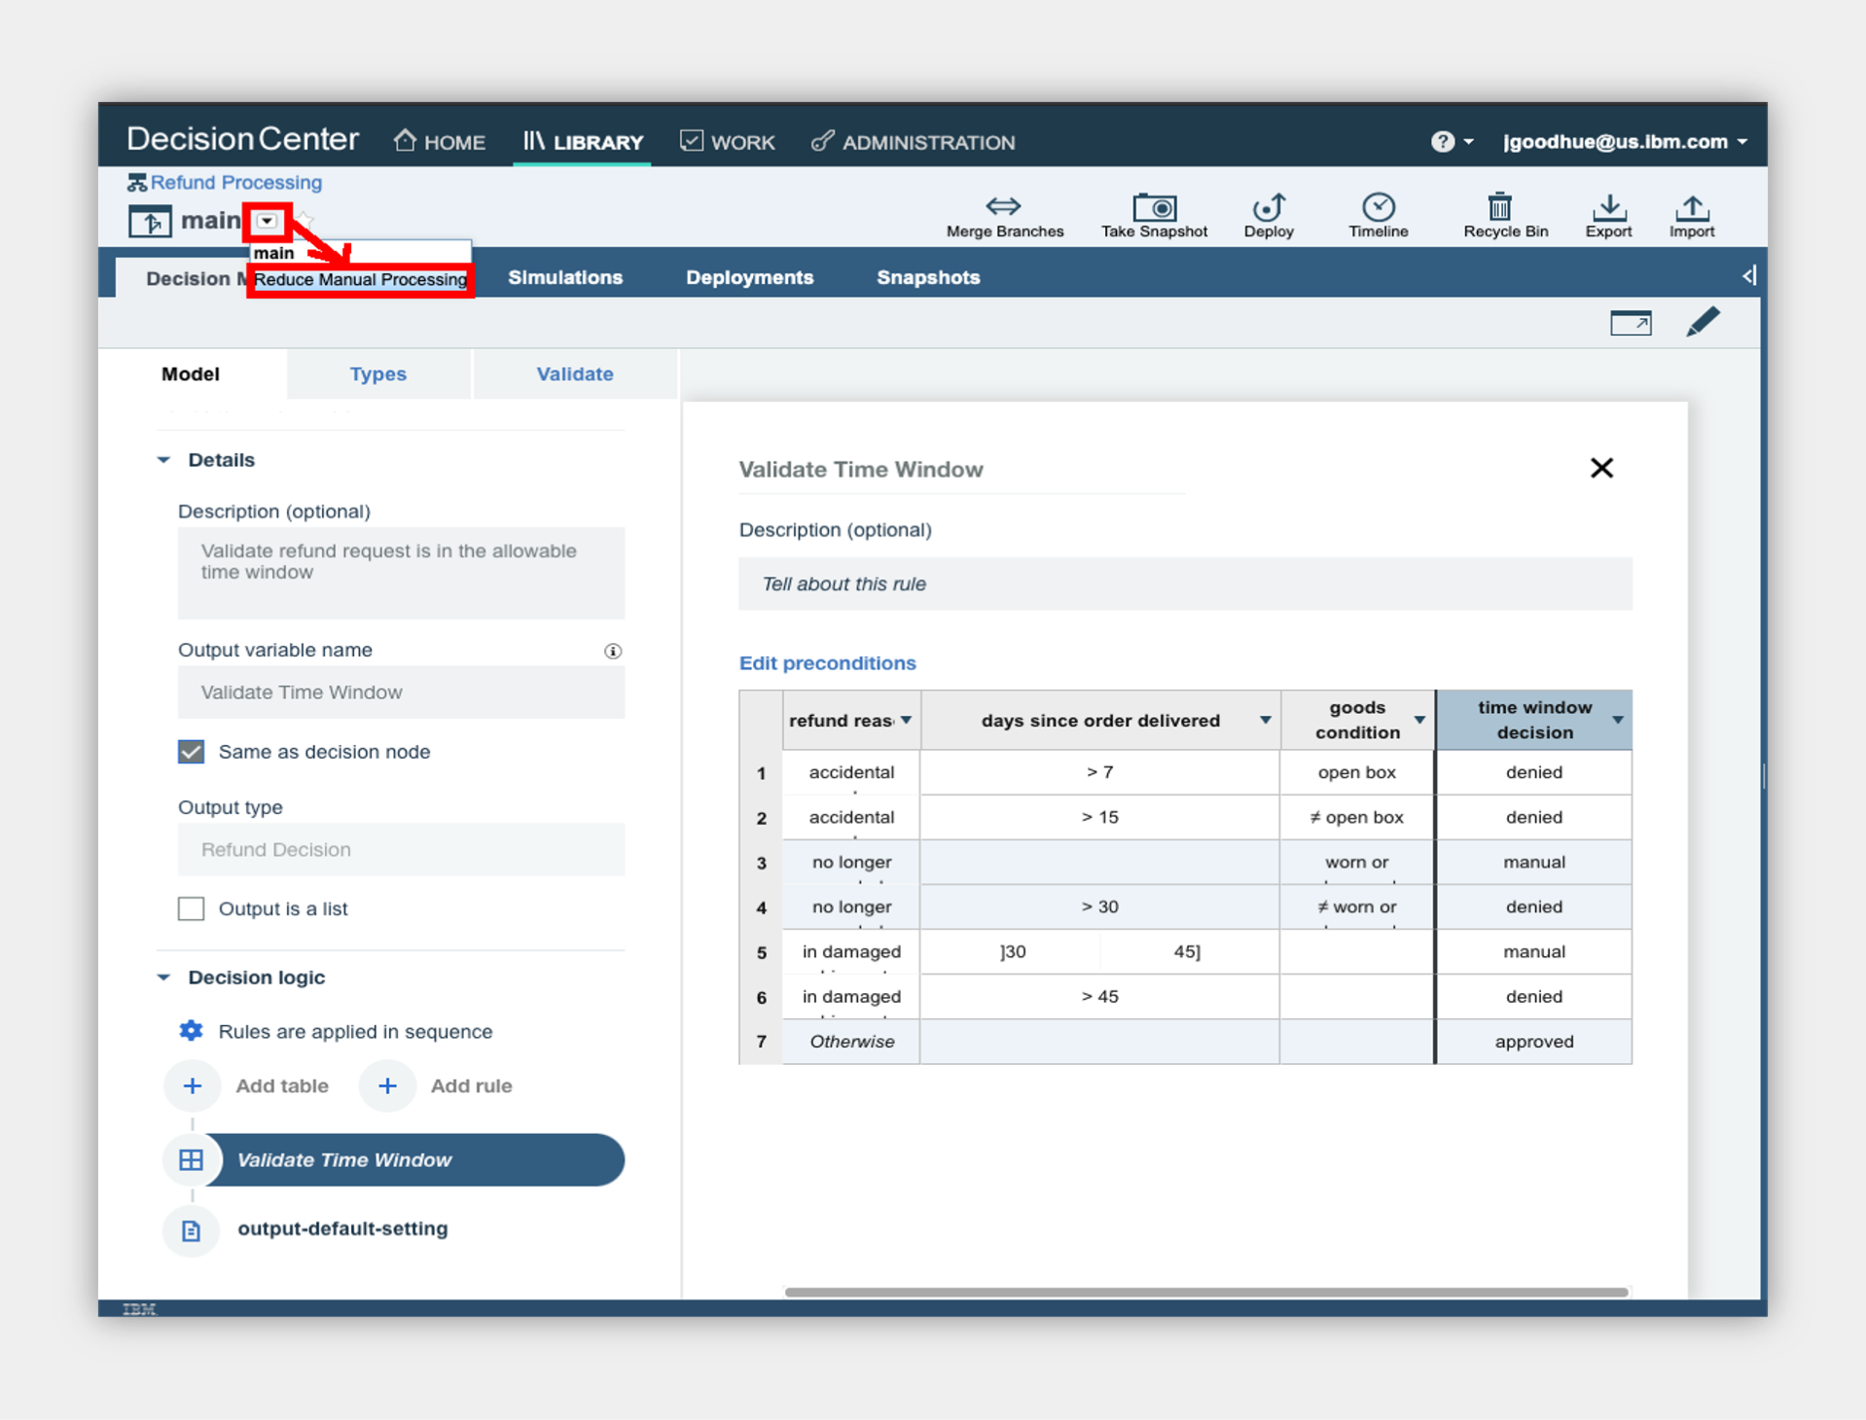This screenshot has width=1866, height=1420.
Task: Click the plus icon for Add rule
Action: pyautogui.click(x=387, y=1085)
